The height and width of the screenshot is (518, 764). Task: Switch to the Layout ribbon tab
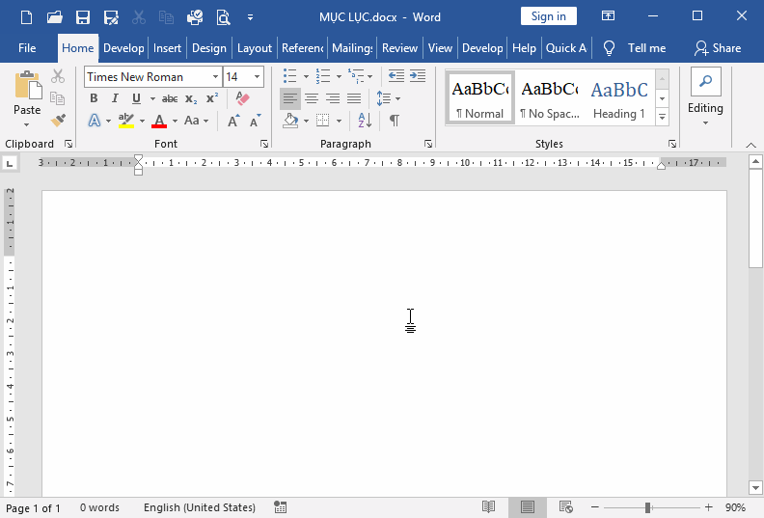click(255, 48)
